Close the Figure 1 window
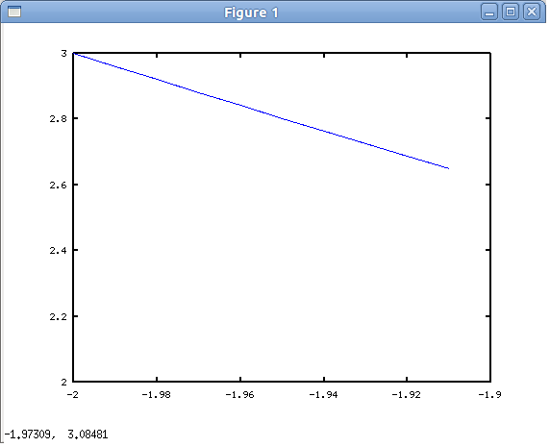Image resolution: width=550 pixels, height=447 pixels. point(532,12)
